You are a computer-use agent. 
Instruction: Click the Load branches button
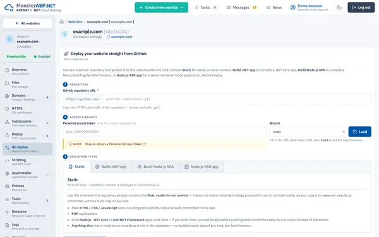(x=359, y=131)
